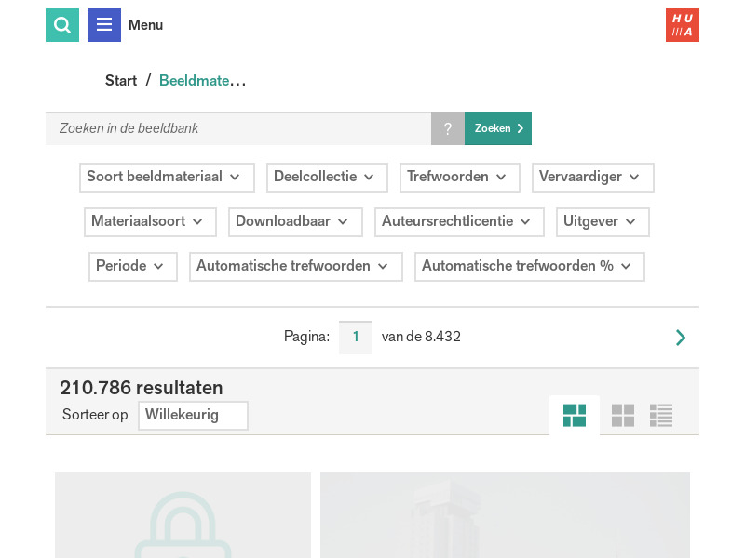
Task: Expand Materiaalsoort filter
Action: tap(150, 222)
